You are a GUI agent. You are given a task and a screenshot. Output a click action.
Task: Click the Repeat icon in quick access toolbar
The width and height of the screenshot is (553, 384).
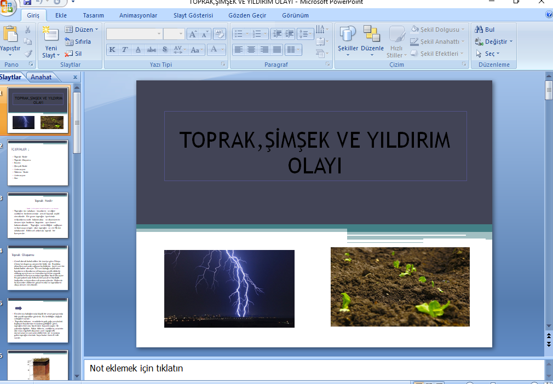point(57,3)
